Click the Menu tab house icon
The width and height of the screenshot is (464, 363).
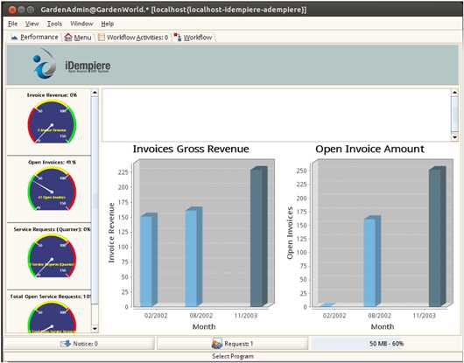68,38
